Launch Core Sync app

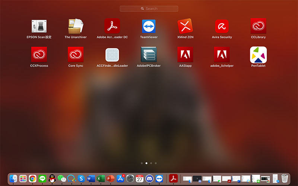point(76,54)
